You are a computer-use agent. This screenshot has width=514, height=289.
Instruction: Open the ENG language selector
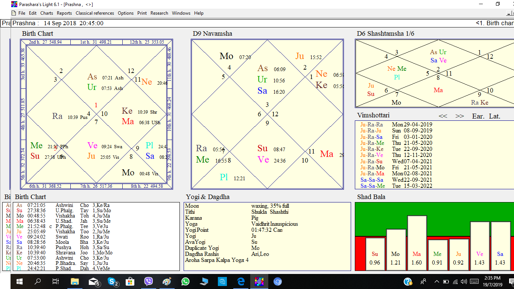pyautogui.click(x=474, y=281)
